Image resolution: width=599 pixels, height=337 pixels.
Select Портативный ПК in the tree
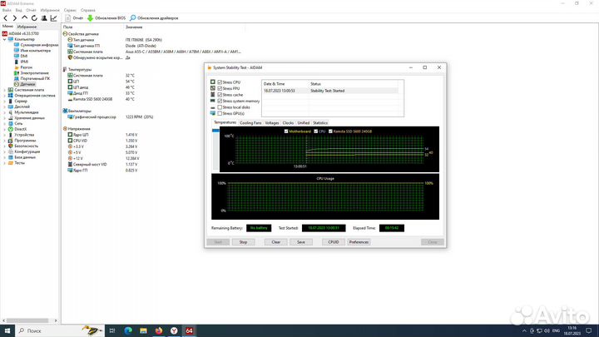[x=35, y=78]
